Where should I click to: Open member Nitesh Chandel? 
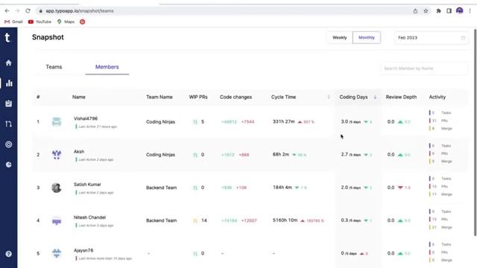(x=89, y=217)
